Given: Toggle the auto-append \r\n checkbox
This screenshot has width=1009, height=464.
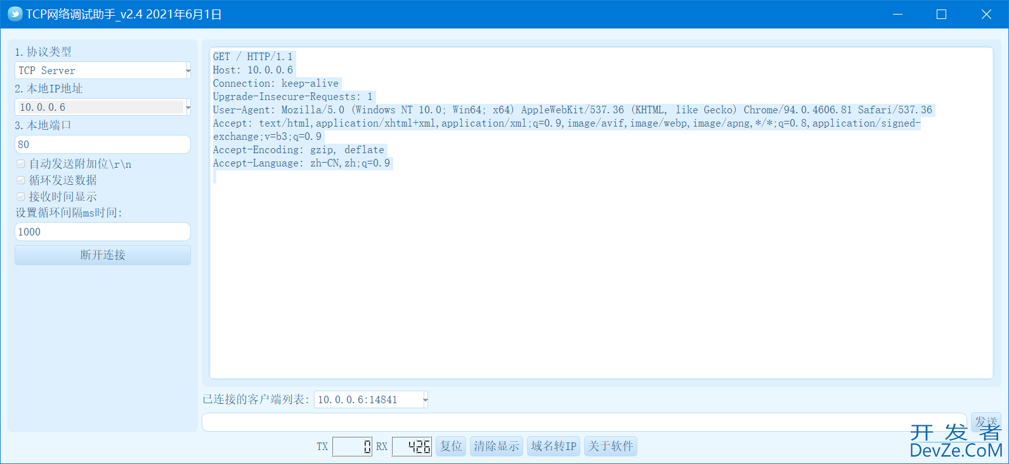Looking at the screenshot, I should tap(21, 164).
